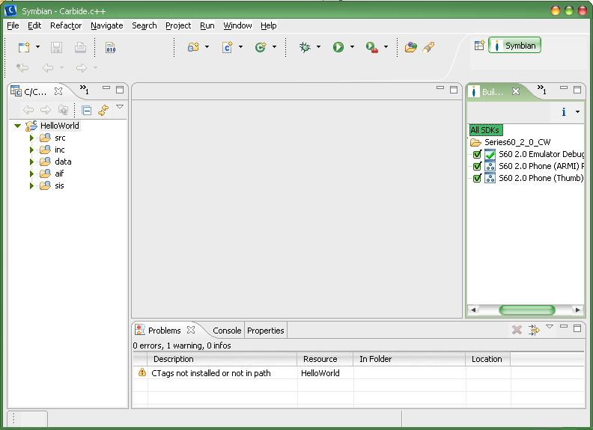
Task: Click the Symbian perspective button
Action: click(514, 46)
